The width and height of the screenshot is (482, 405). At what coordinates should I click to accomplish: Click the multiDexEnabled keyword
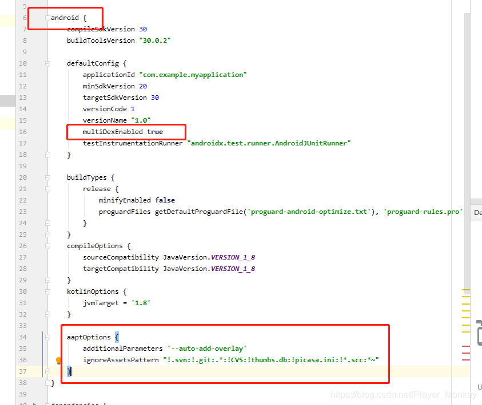[x=113, y=132]
